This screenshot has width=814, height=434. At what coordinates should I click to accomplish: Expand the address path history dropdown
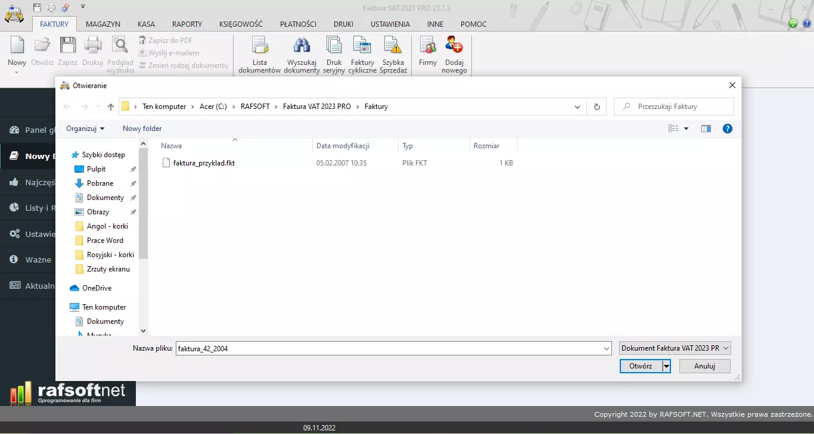pos(577,107)
